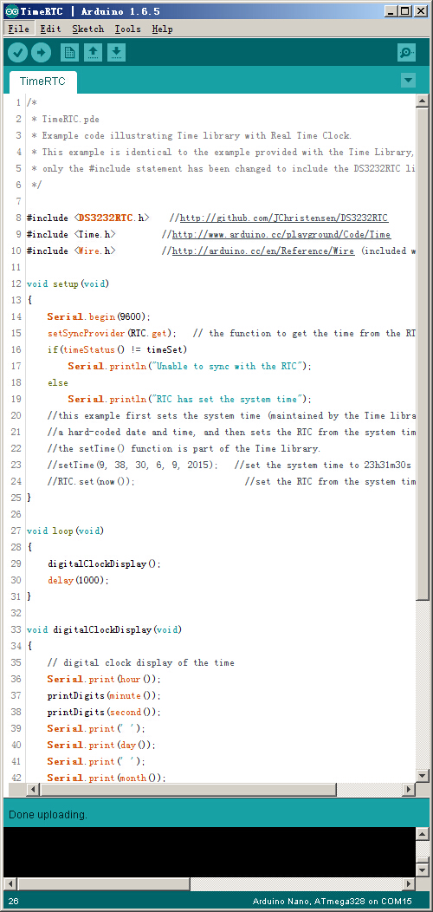Click the editor horizontal scrollbar right arrow

coord(409,789)
